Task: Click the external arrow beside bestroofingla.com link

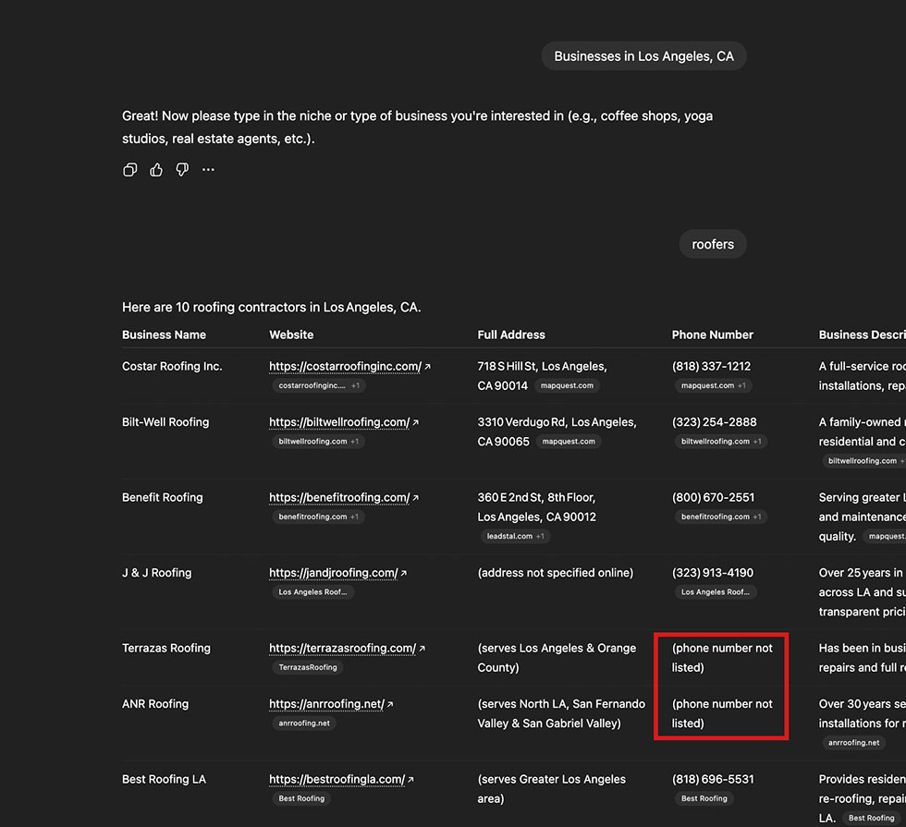Action: tap(411, 780)
